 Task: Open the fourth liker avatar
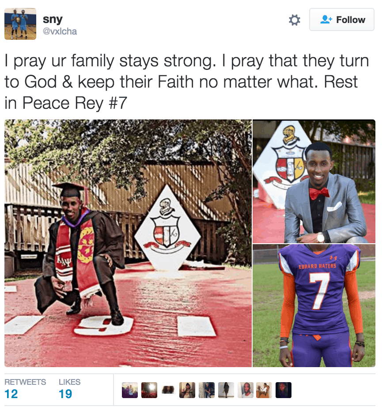187,390
